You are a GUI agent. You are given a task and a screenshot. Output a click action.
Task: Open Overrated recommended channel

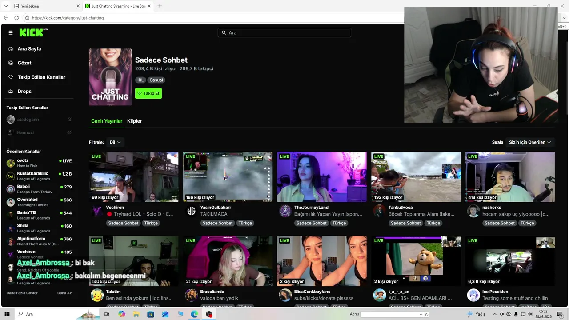[x=39, y=202]
